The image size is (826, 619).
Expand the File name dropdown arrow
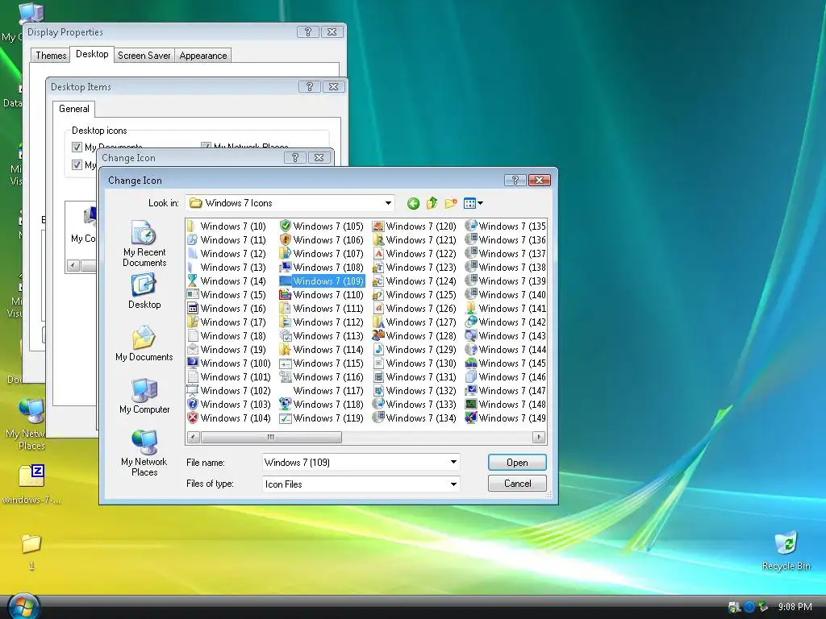pyautogui.click(x=453, y=462)
